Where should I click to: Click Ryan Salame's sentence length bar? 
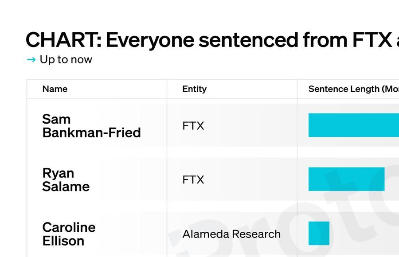(346, 179)
